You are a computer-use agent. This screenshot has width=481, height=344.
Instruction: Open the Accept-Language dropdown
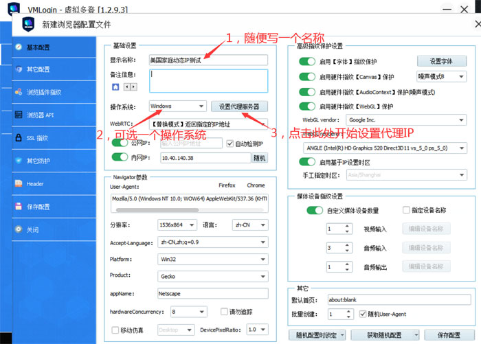tap(213, 242)
